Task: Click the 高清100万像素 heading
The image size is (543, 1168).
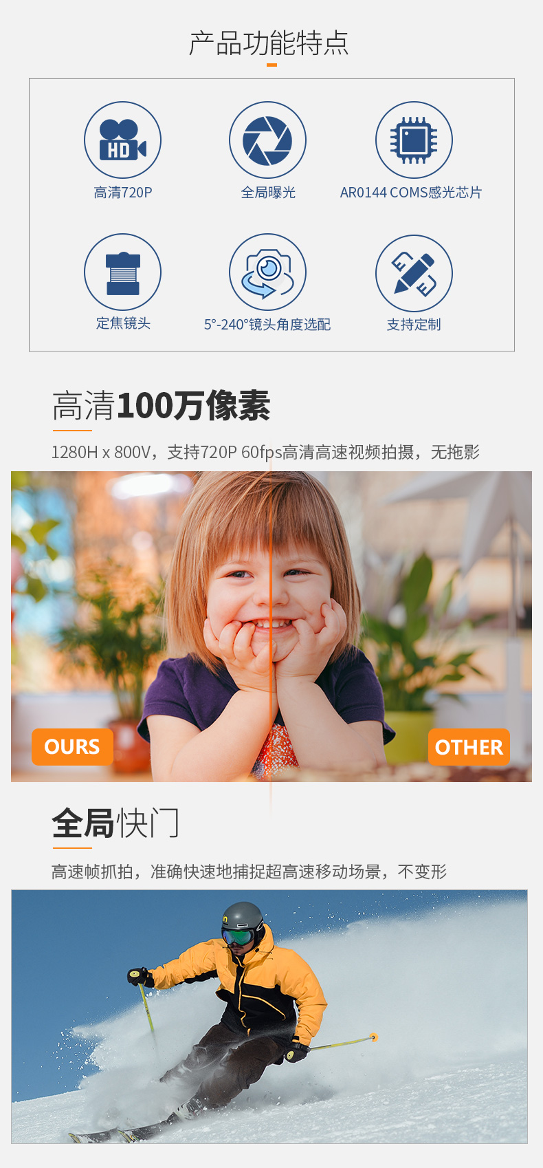Action: coord(162,406)
